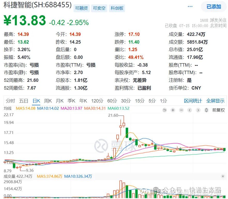Viewport: 228px width, 199px height.
Task: Switch to the 120分 chart tab
Action: [x=97, y=101]
